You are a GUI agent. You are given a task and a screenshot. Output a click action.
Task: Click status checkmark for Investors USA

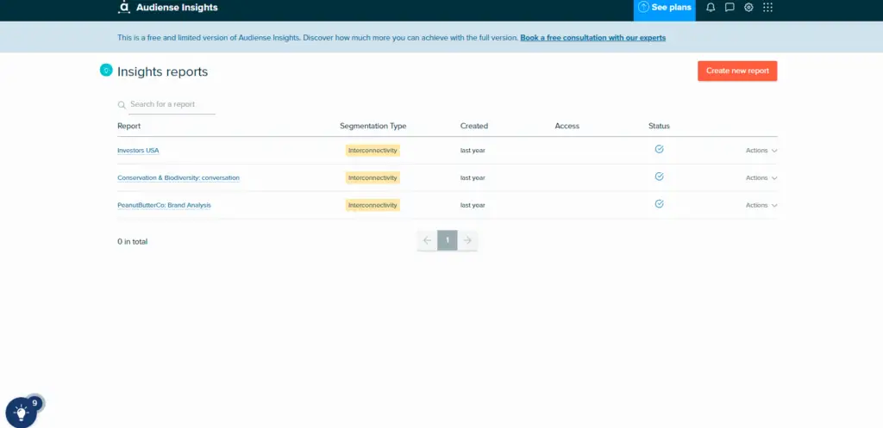tap(659, 149)
